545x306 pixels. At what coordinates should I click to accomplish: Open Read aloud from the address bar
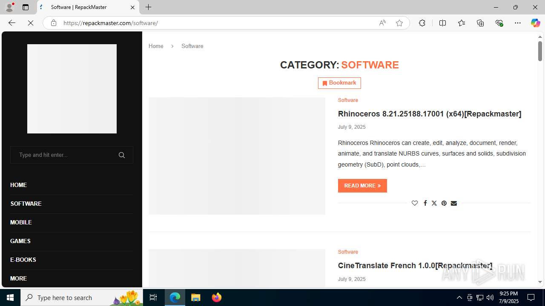click(382, 23)
